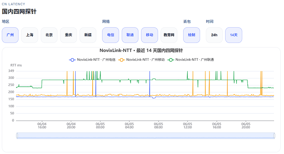
Task: Click the green 广州联通 legend marker
Action: tap(171, 60)
